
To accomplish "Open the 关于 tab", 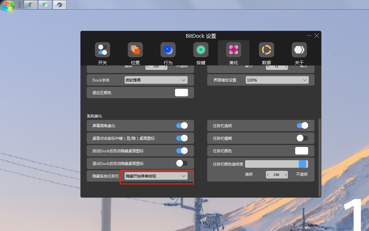I will coord(299,53).
